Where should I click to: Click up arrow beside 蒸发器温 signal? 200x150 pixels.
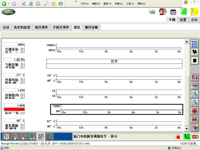22,125
